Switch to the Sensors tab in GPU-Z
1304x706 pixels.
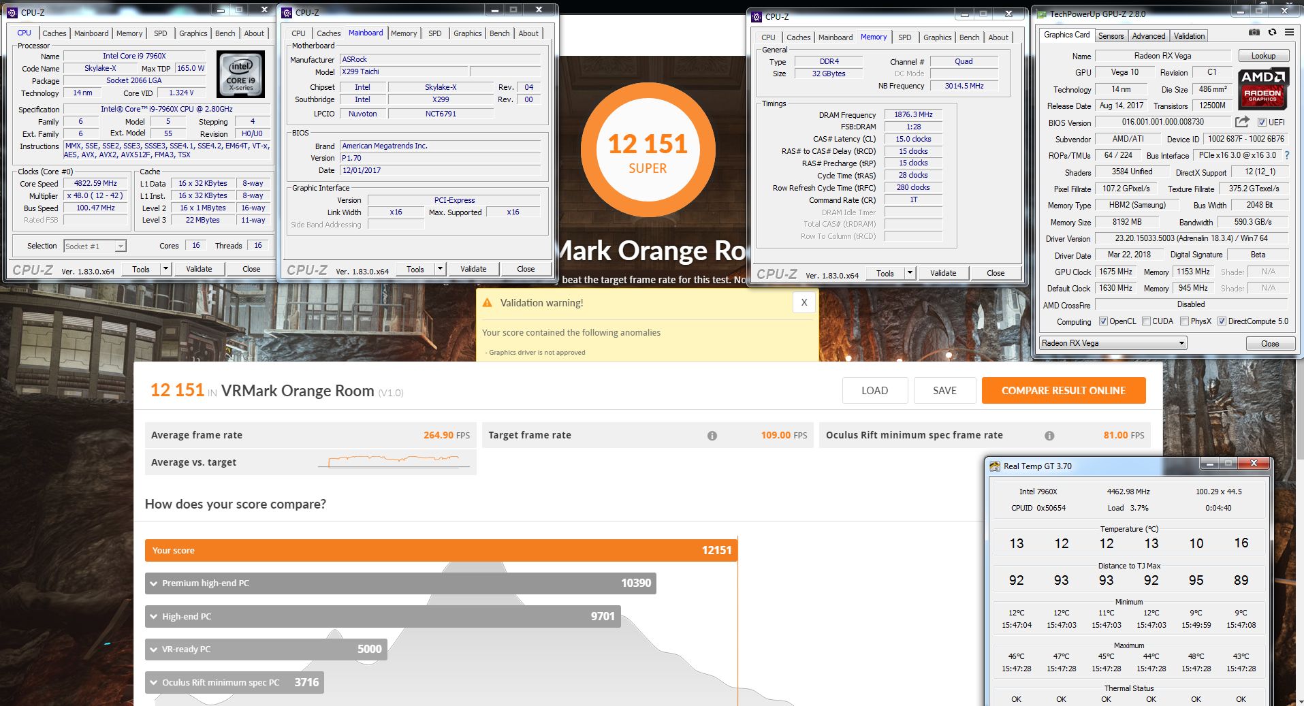pos(1111,36)
